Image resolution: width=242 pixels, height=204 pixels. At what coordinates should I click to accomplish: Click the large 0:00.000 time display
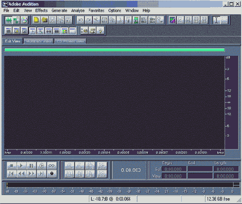(131, 170)
